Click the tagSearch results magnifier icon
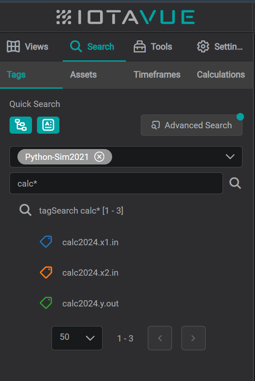This screenshot has height=381, width=255. (x=25, y=210)
